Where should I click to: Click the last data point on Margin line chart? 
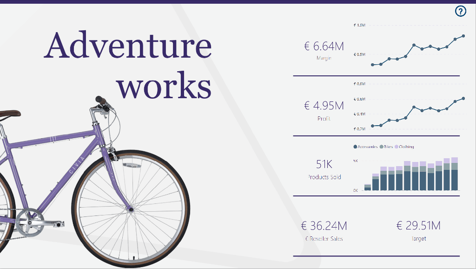463,36
